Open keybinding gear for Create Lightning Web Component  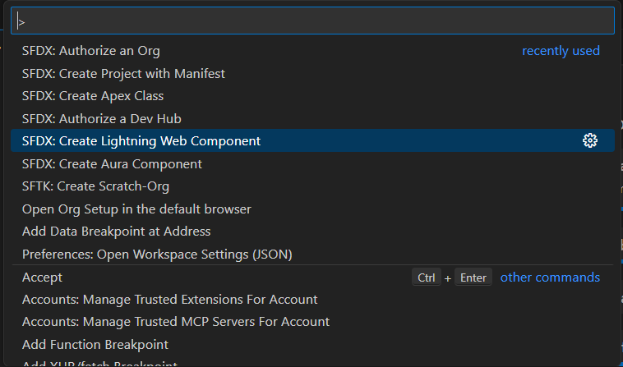(590, 140)
